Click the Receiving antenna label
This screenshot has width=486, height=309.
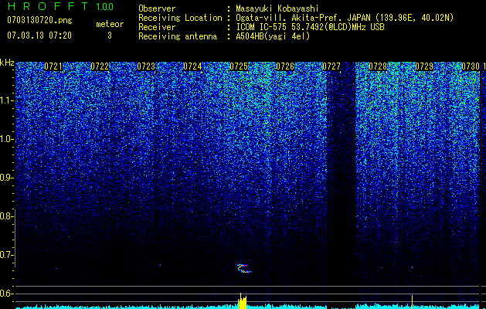click(x=178, y=36)
